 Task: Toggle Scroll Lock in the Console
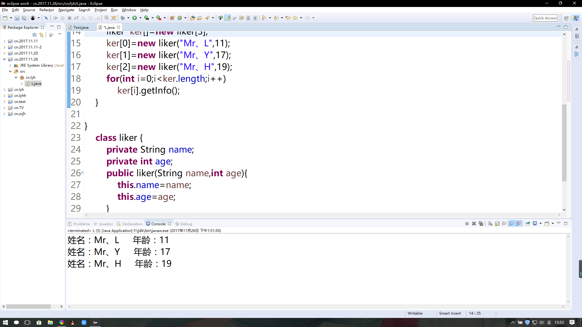(497, 223)
